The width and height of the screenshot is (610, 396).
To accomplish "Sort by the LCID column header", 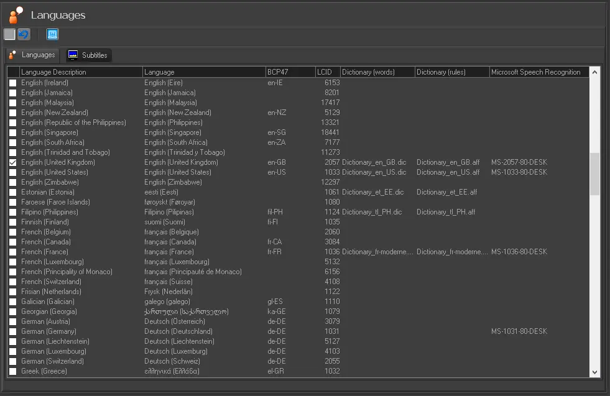I will (328, 72).
